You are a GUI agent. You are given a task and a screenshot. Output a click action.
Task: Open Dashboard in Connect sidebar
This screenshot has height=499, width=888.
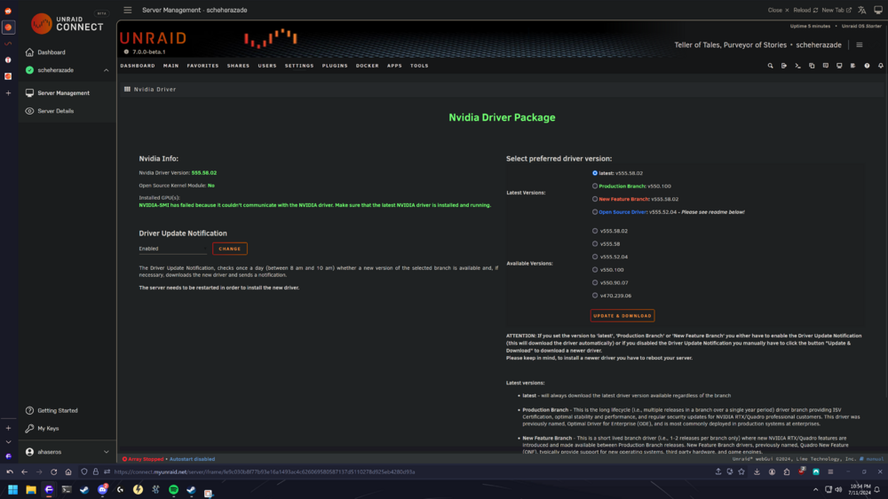point(51,52)
